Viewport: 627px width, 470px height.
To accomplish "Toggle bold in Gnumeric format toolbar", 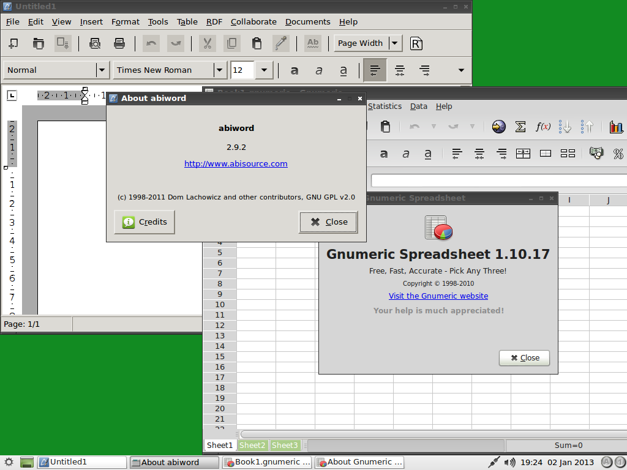I will click(384, 154).
